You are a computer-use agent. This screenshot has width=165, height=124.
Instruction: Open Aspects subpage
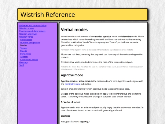coord(24,57)
